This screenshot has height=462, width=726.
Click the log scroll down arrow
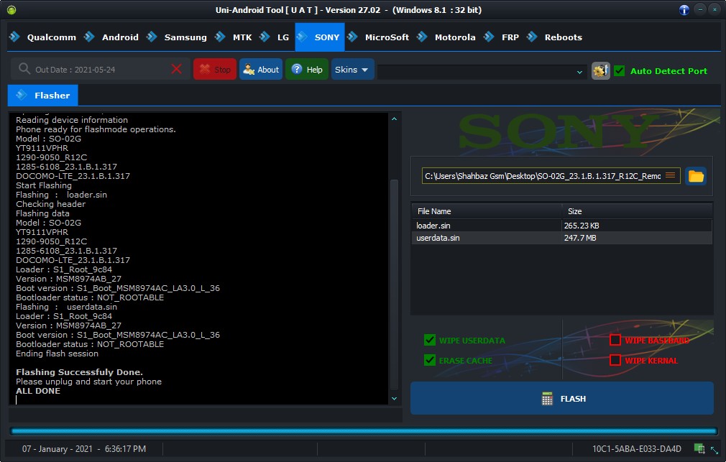[x=394, y=398]
